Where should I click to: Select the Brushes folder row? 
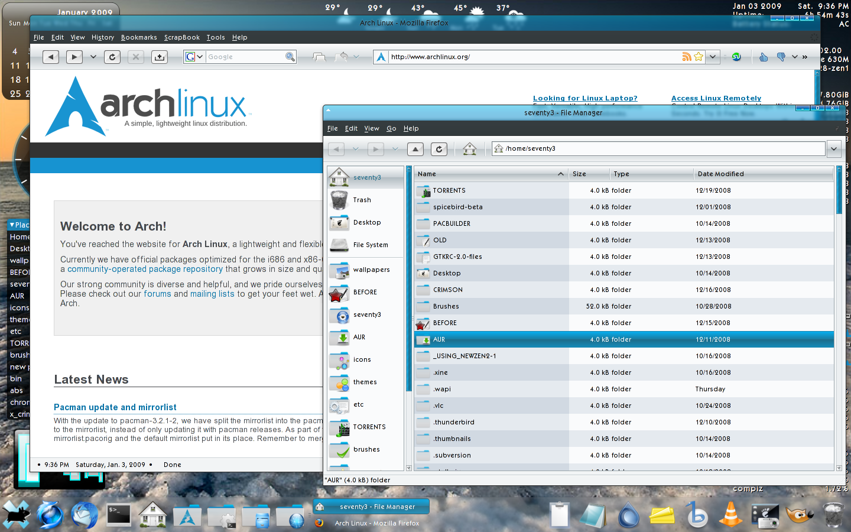pos(624,306)
